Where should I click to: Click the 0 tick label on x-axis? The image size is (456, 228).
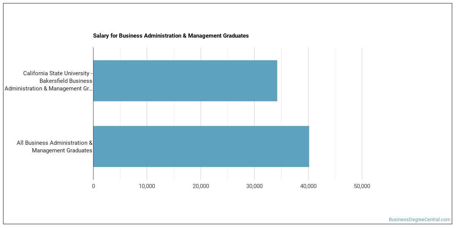[93, 186]
